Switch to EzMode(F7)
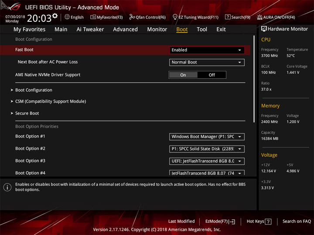Viewport: 314px width, 235px height. (x=220, y=222)
